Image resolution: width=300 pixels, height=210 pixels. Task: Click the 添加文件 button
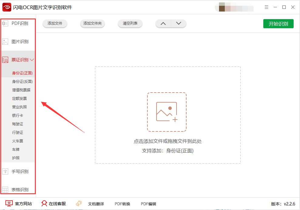55,23
